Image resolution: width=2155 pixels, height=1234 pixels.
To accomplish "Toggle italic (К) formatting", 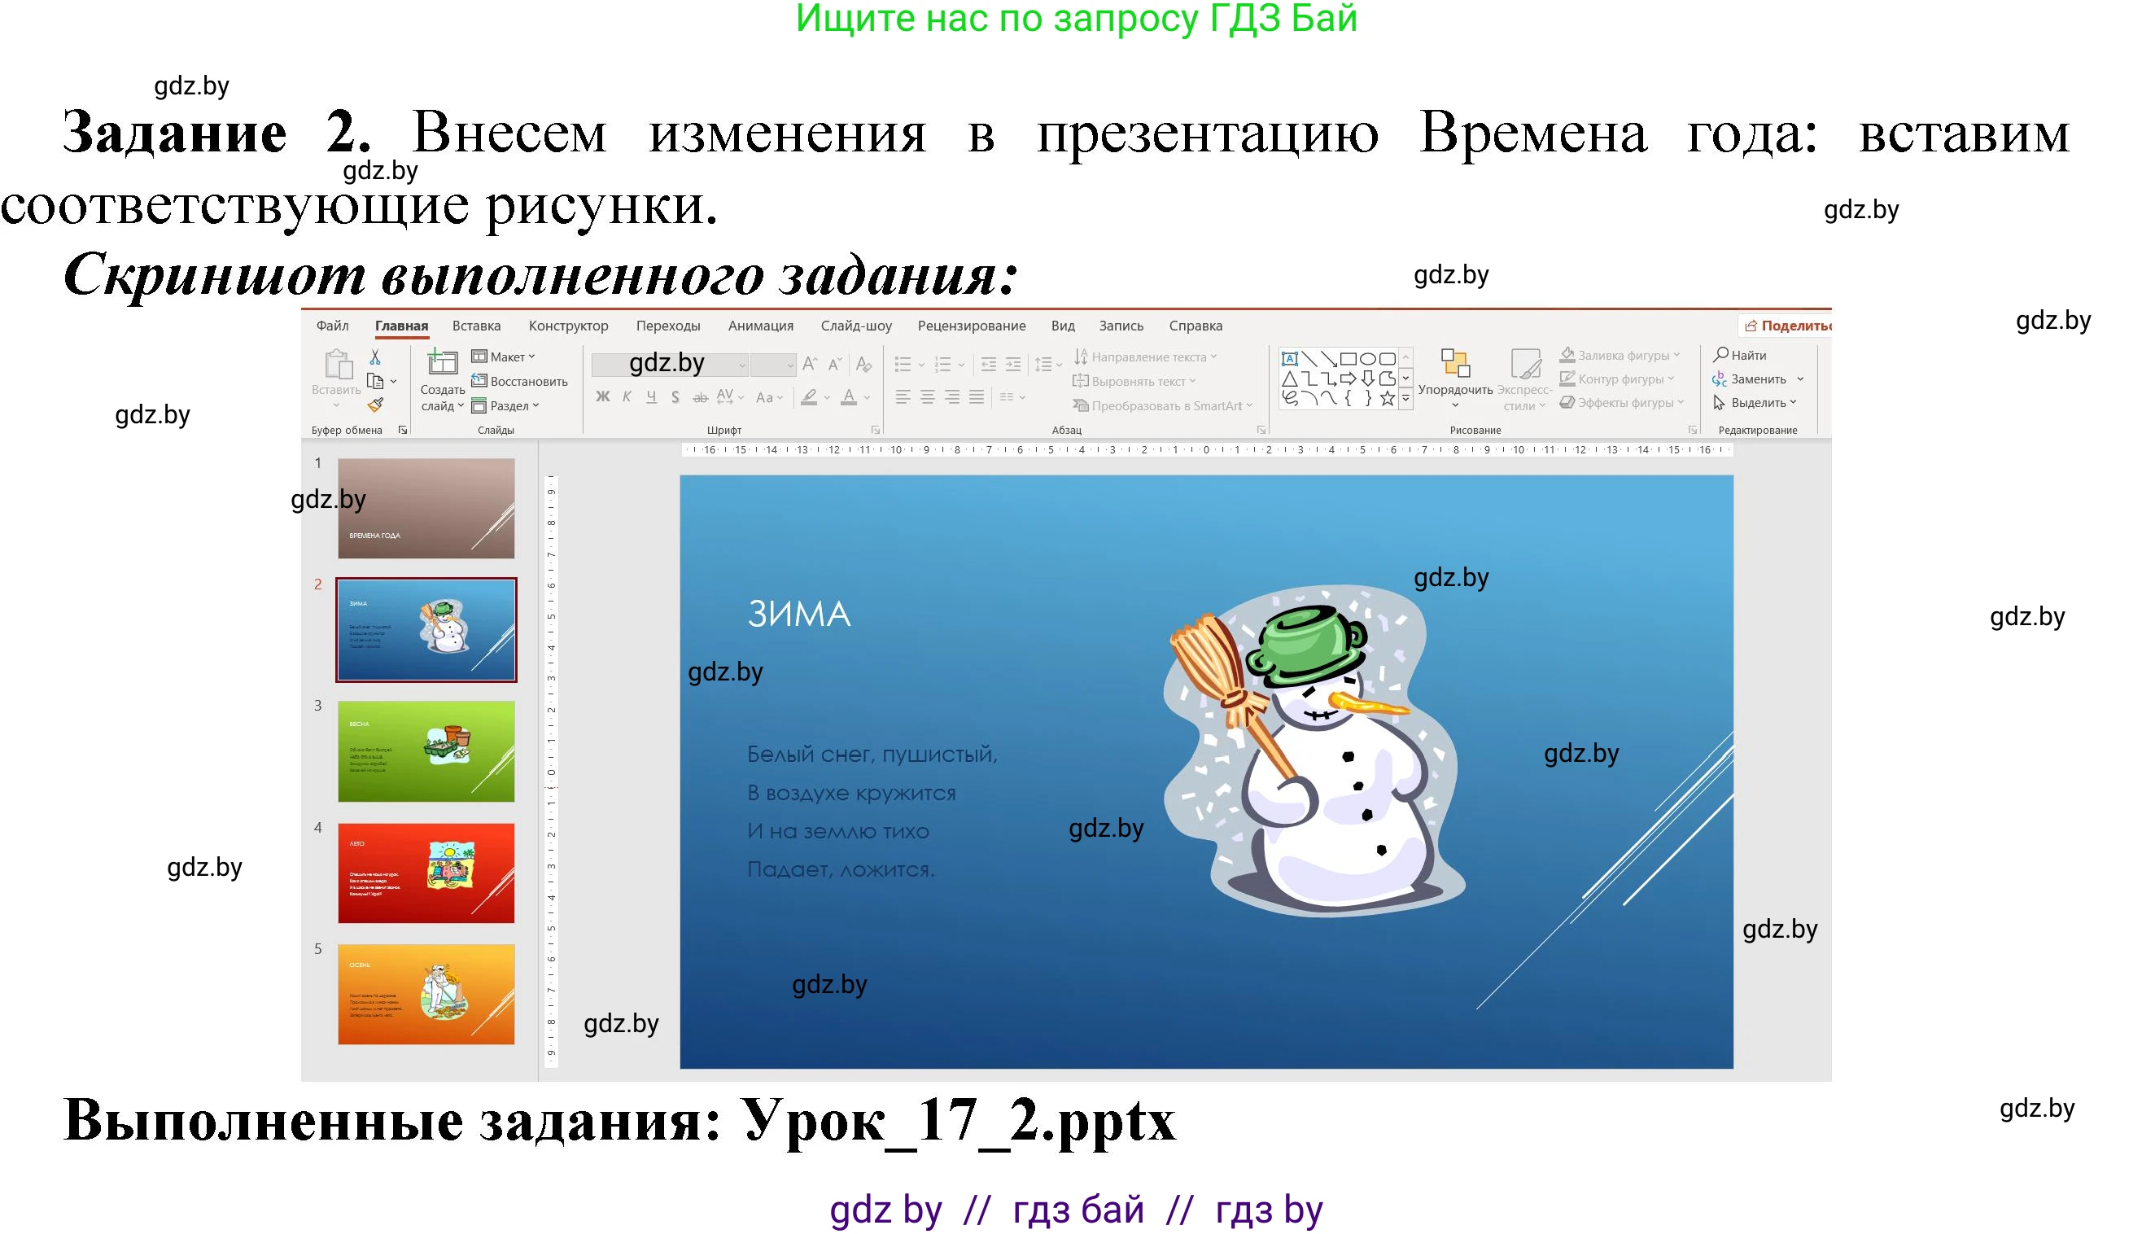I will [x=627, y=396].
